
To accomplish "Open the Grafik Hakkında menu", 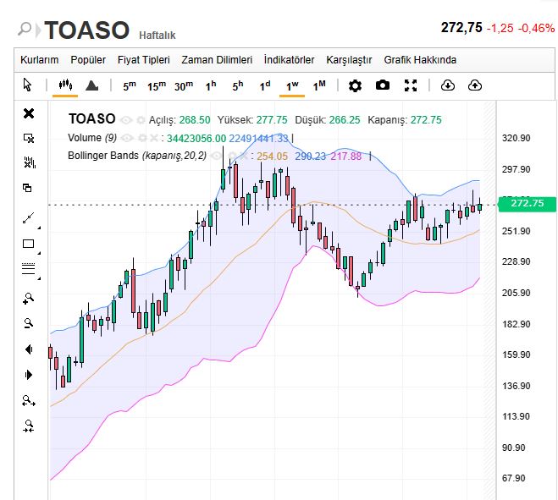I will point(420,60).
